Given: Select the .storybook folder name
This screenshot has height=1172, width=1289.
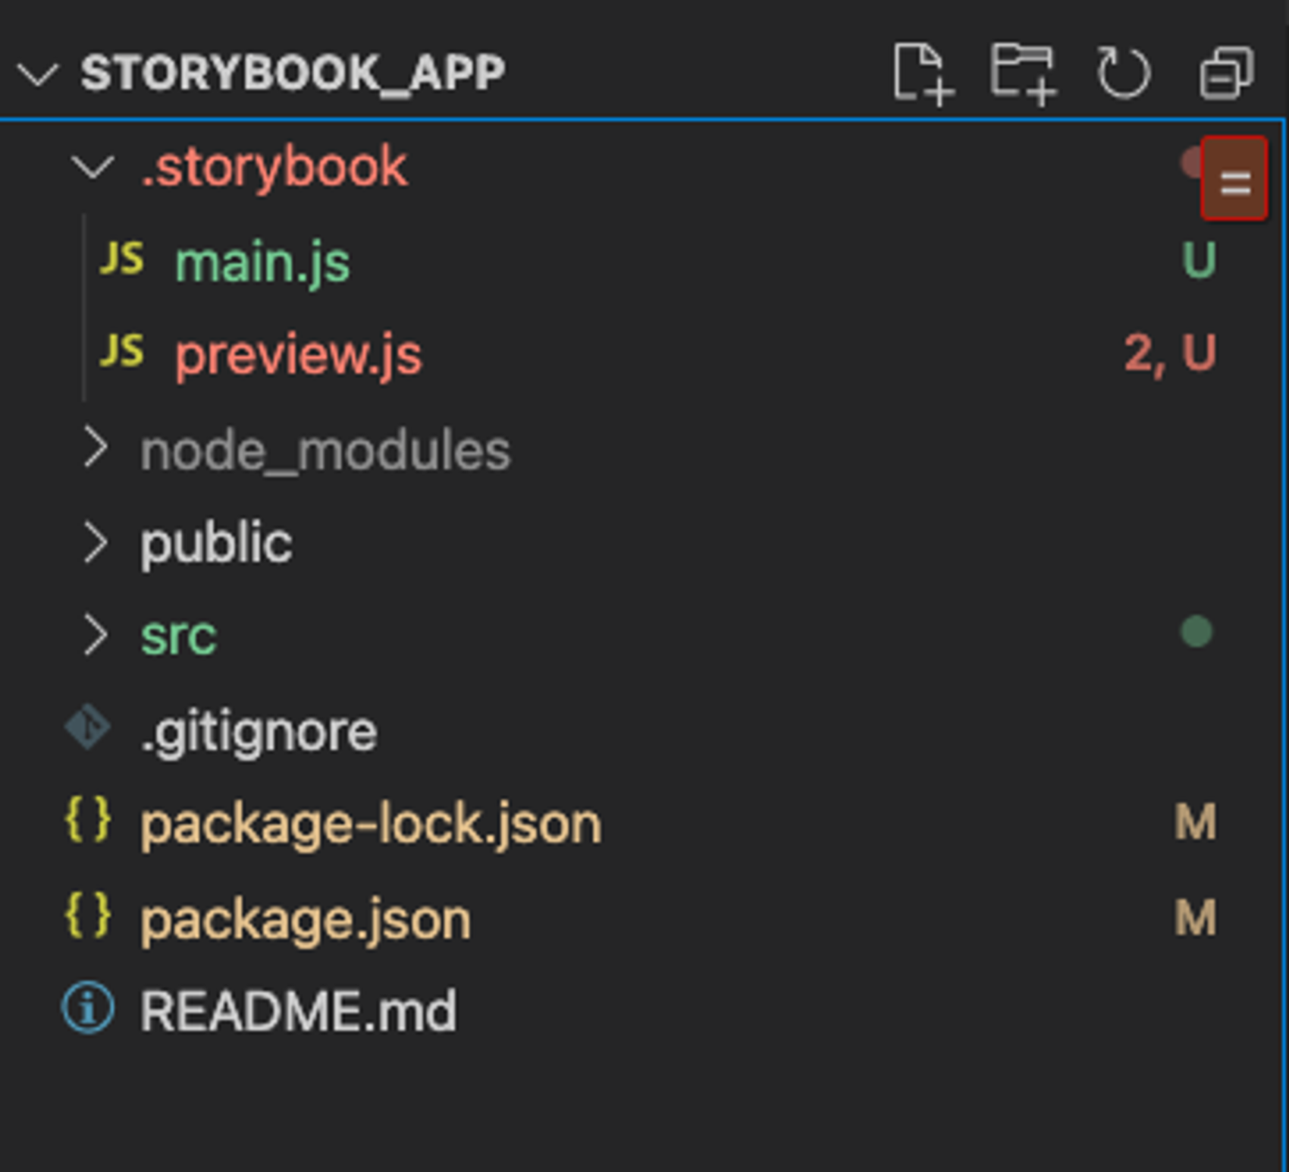Looking at the screenshot, I should point(274,167).
